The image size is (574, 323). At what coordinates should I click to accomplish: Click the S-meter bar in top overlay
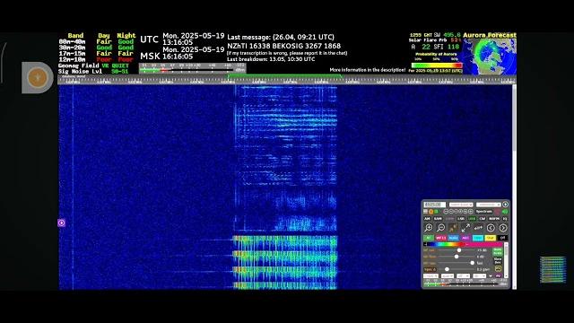point(192,68)
